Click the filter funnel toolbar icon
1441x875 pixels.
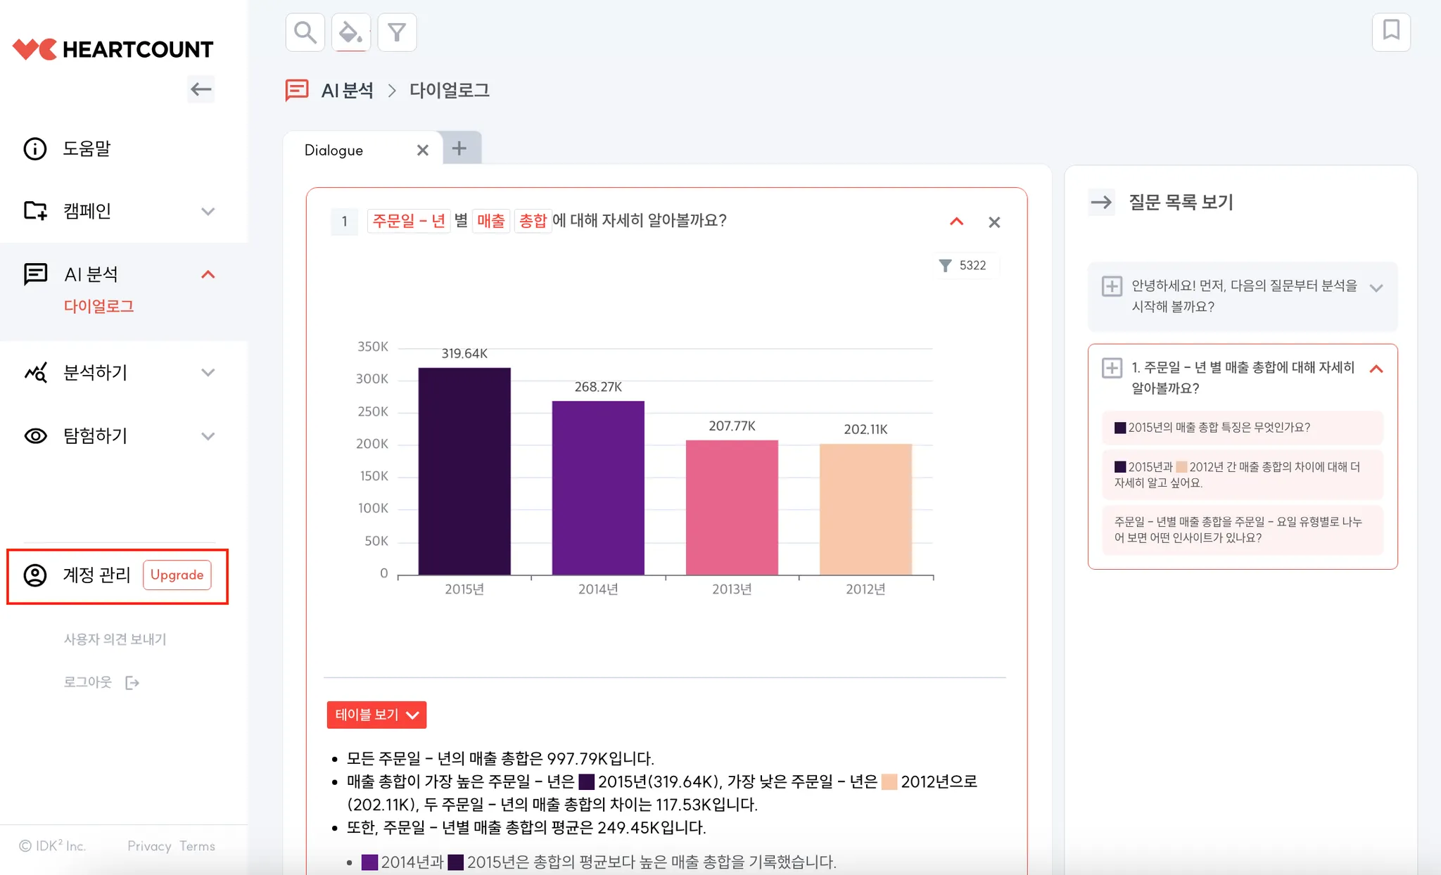(397, 32)
